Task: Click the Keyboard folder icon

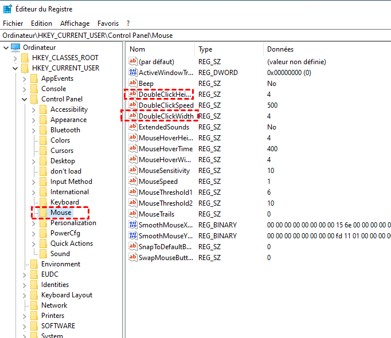Action: point(43,202)
